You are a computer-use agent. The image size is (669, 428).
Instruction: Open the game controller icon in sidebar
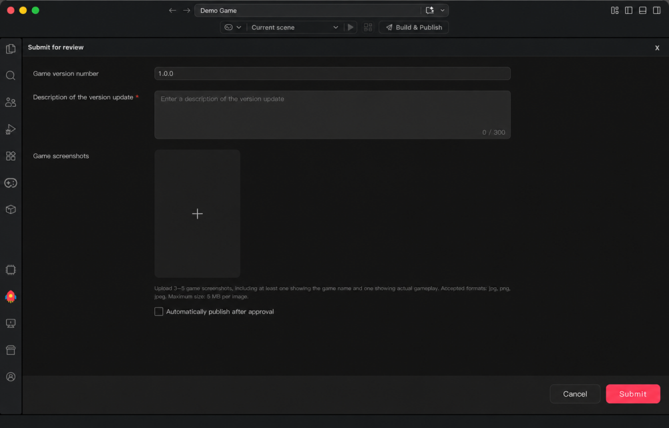(x=11, y=183)
